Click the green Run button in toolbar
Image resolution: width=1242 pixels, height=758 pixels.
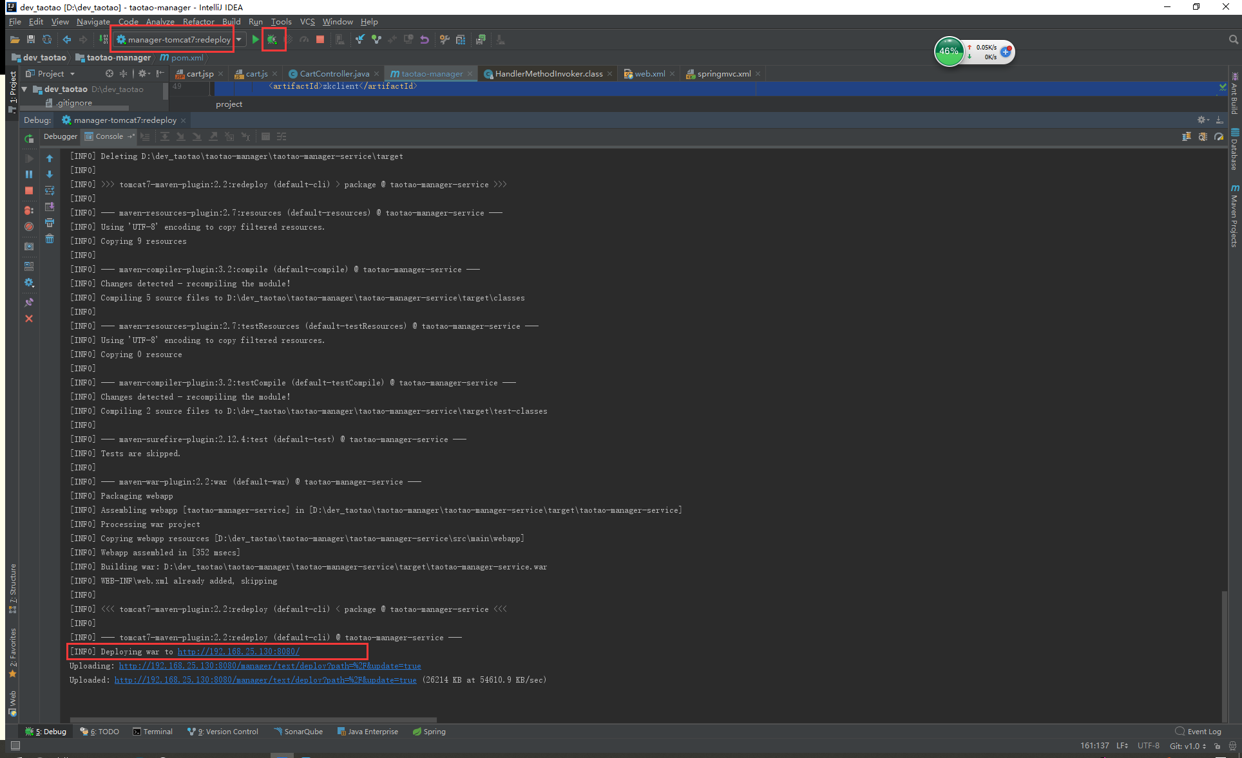click(256, 39)
